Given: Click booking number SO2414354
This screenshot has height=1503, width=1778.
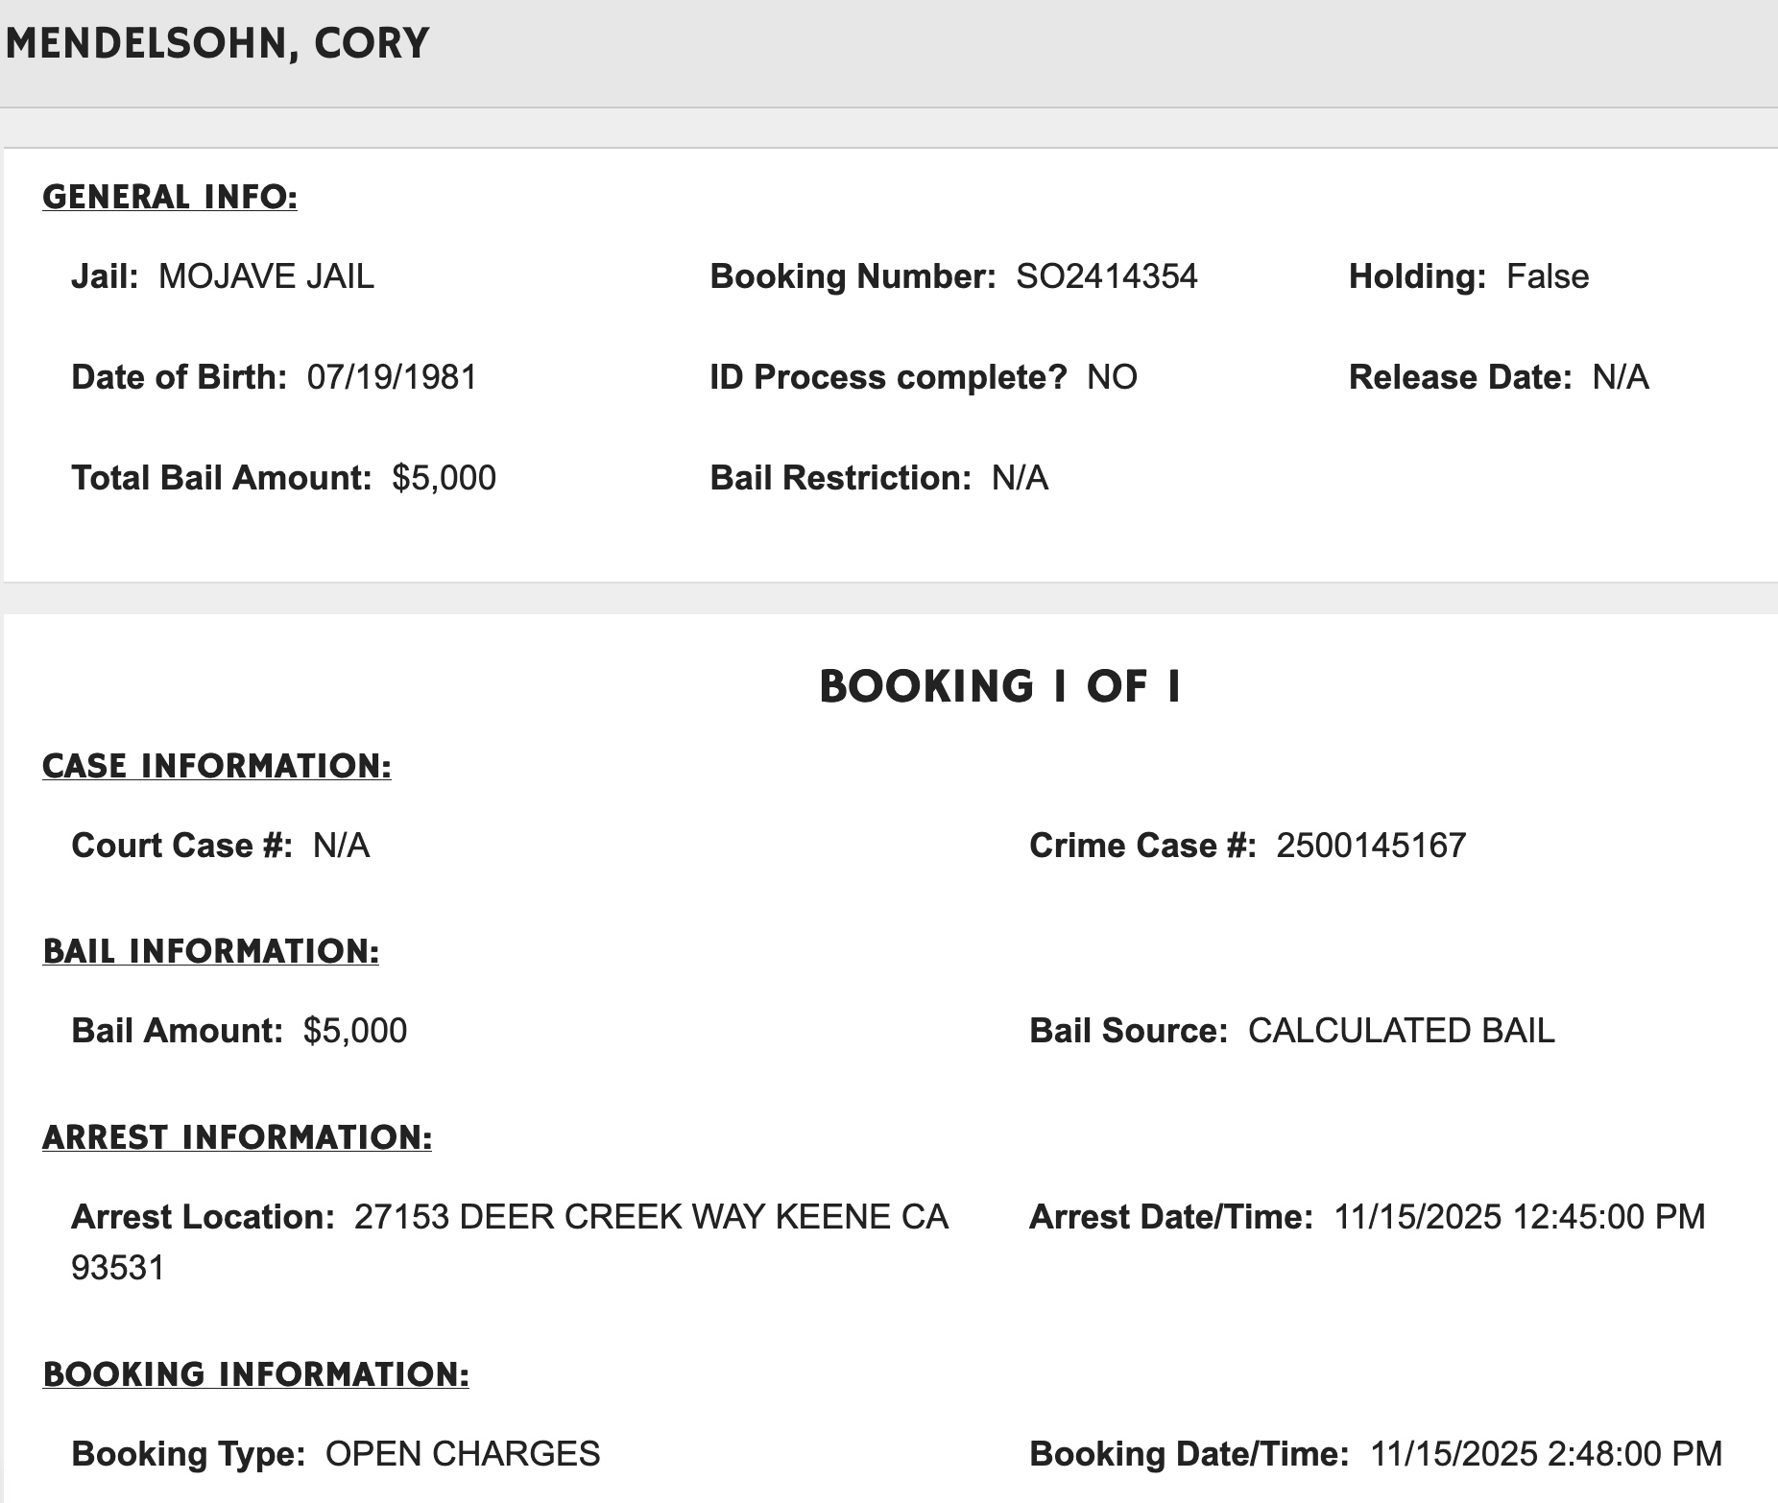Looking at the screenshot, I should (1106, 276).
